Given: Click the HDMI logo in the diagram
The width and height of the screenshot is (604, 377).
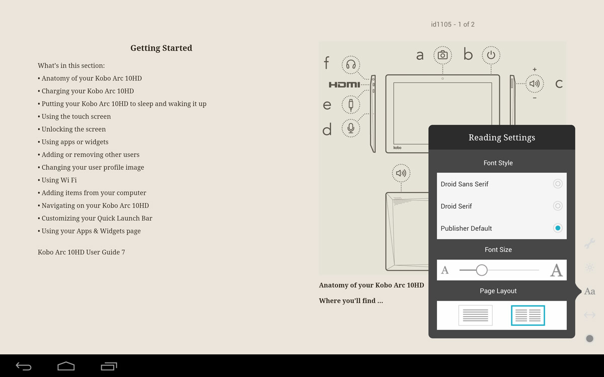Looking at the screenshot, I should click(344, 85).
